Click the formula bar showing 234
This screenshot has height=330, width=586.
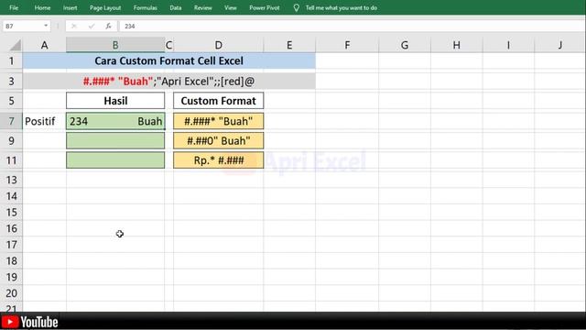[352, 27]
